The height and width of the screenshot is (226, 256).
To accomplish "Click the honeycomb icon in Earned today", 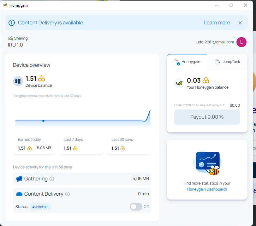I will click(x=29, y=148).
